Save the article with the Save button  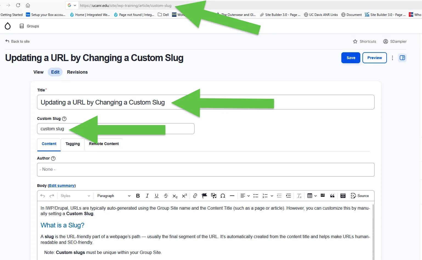[x=351, y=58]
